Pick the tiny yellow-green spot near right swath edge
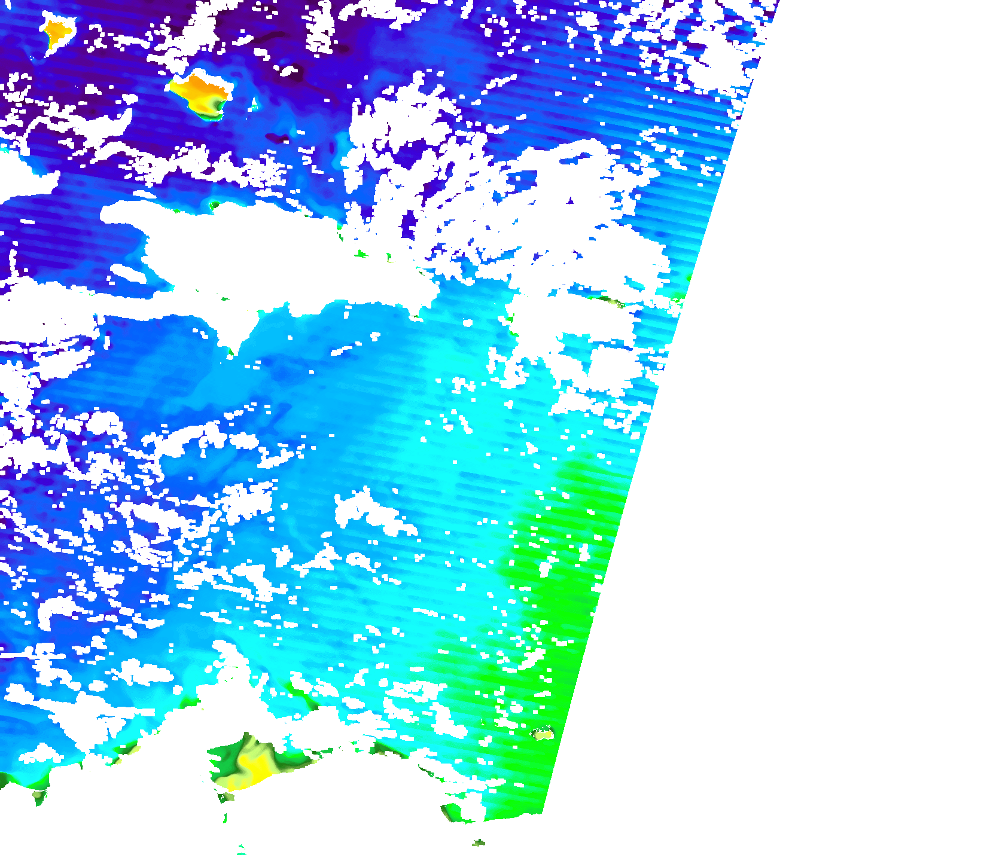 pyautogui.click(x=543, y=734)
